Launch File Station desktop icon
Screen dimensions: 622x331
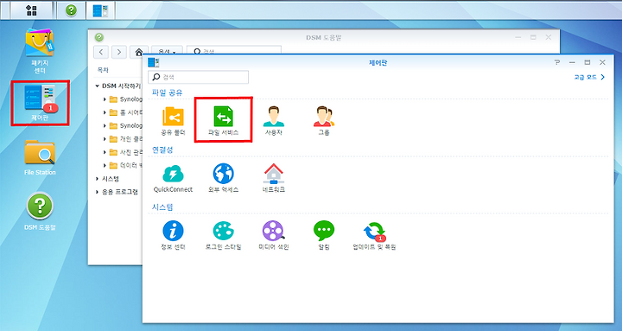click(40, 157)
